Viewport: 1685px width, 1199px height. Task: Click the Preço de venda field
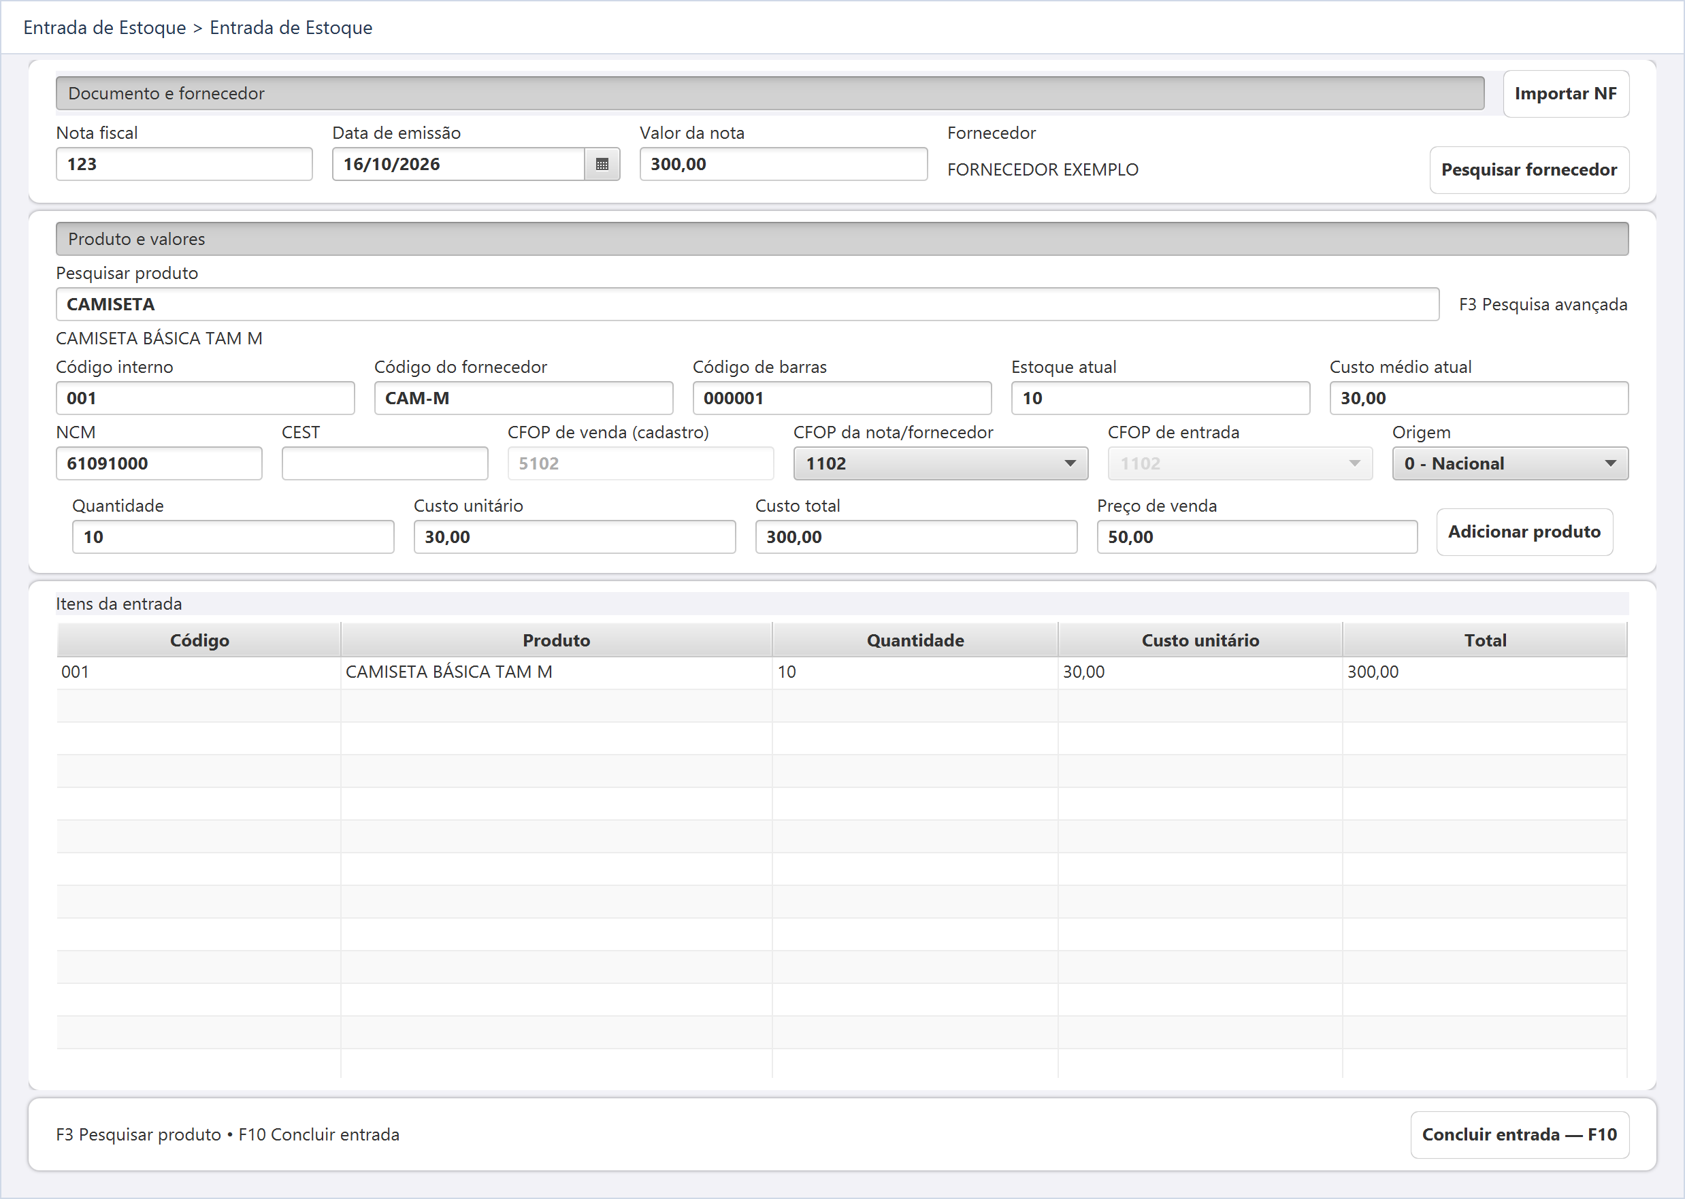coord(1257,537)
